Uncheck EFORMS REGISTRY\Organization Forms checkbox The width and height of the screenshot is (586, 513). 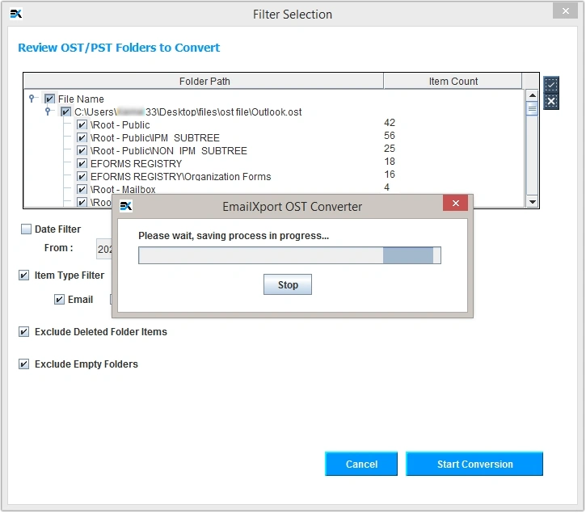pyautogui.click(x=82, y=176)
